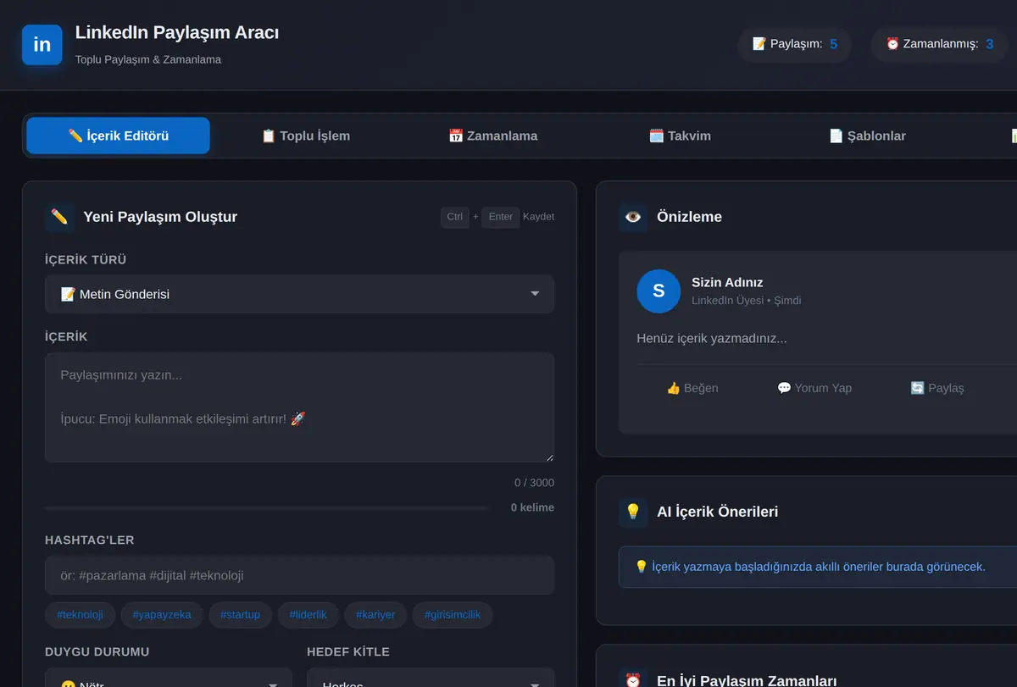The height and width of the screenshot is (687, 1017).
Task: Expand the İçerik Türü dropdown
Action: 299,294
